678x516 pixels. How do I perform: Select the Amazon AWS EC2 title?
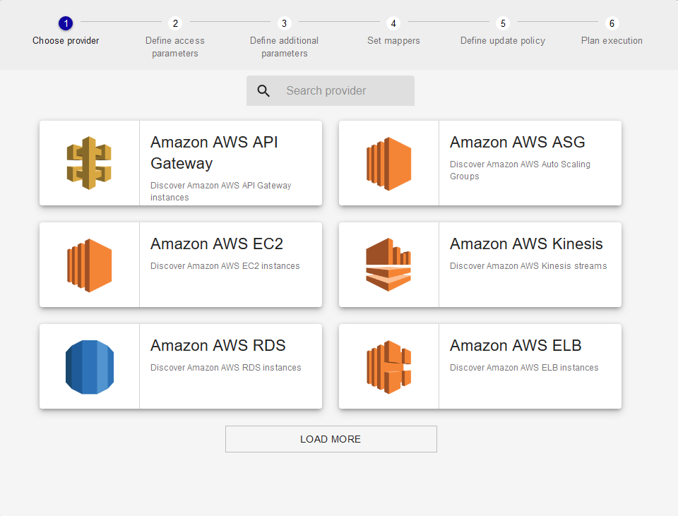coord(217,244)
